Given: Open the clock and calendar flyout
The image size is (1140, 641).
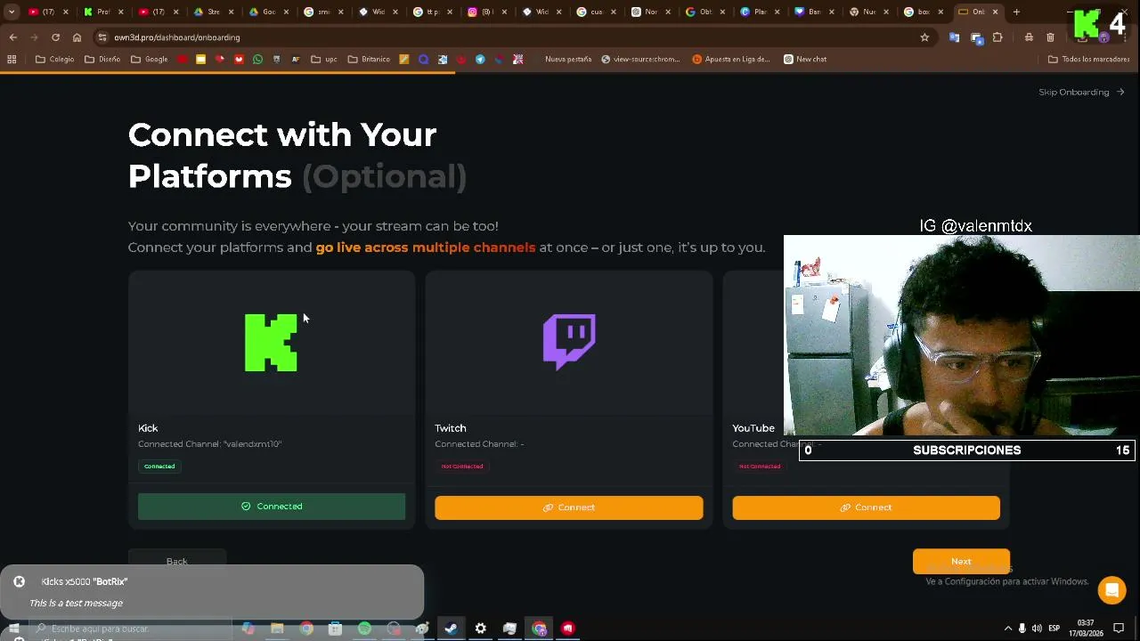Looking at the screenshot, I should pyautogui.click(x=1085, y=629).
